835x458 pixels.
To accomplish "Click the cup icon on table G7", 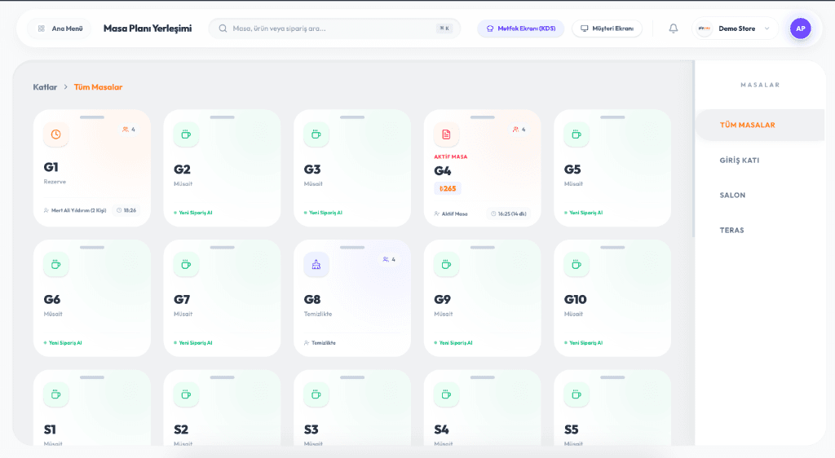I will coord(186,264).
